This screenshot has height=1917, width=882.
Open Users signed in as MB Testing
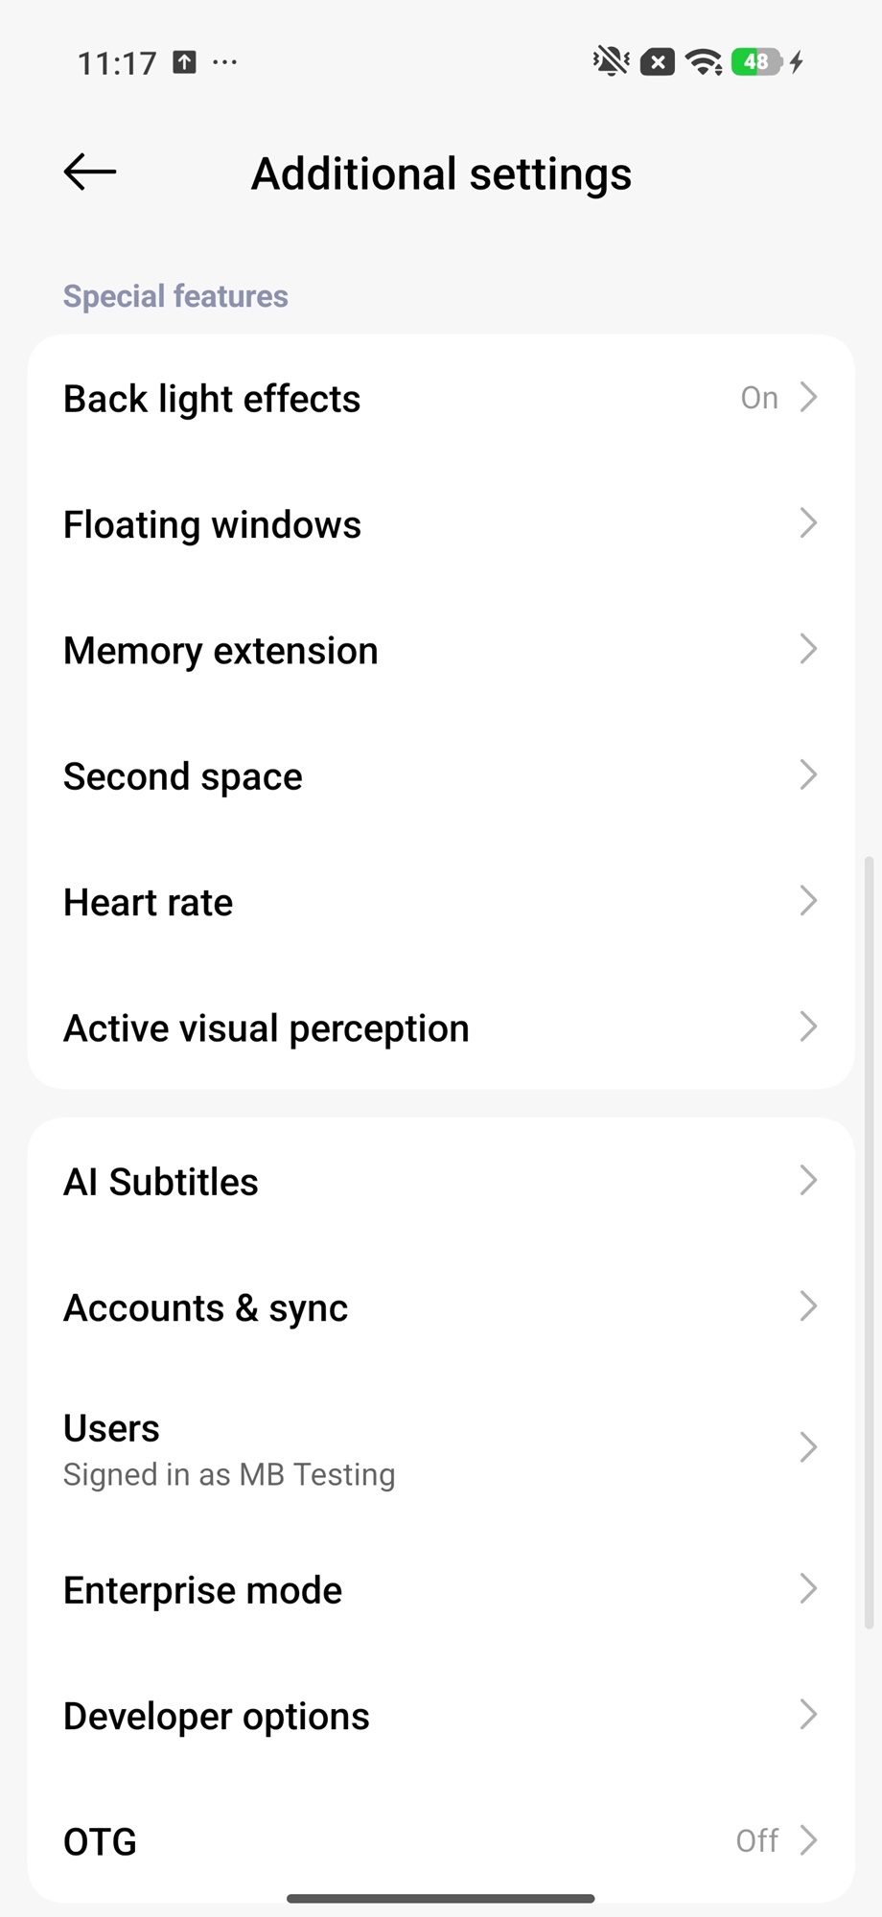coord(441,1447)
